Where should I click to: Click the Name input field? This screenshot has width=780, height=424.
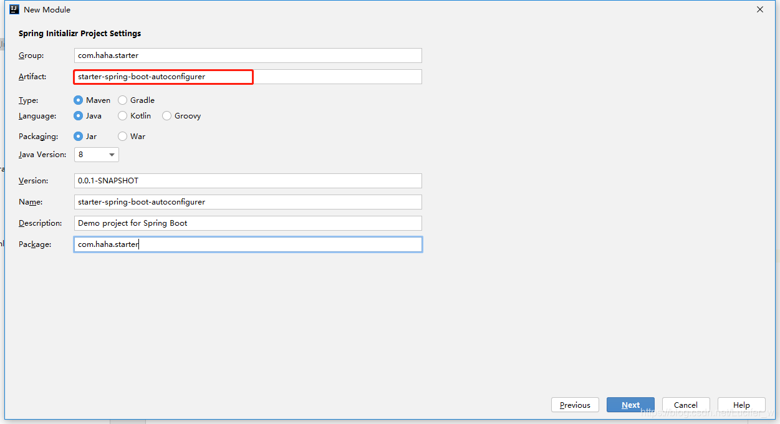click(x=248, y=202)
